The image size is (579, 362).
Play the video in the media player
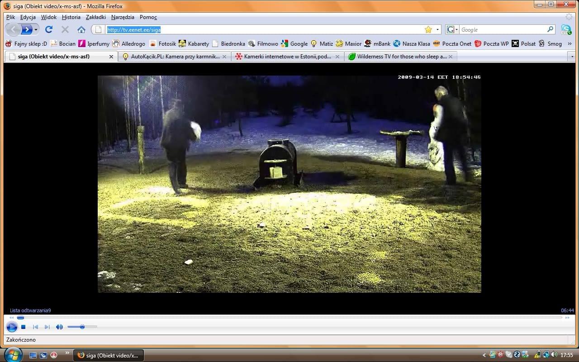[x=12, y=327]
